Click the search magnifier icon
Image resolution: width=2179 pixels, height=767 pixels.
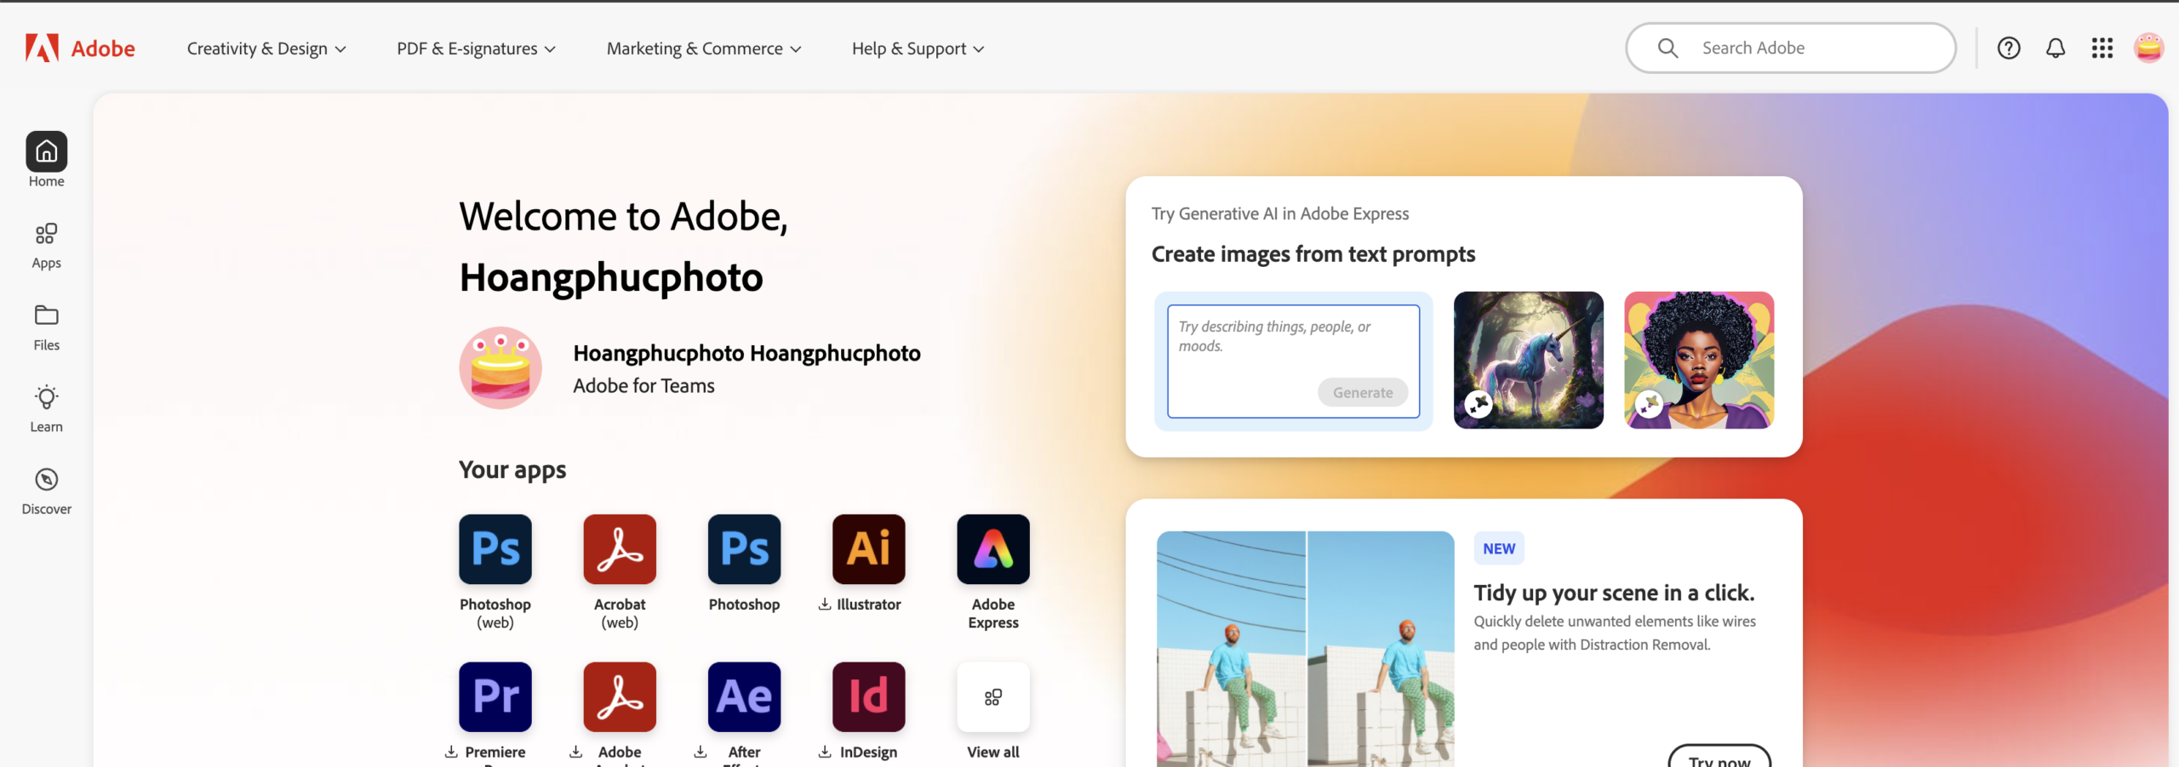click(1667, 48)
